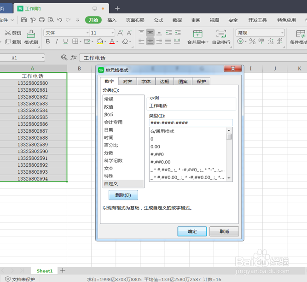
Task: Toggle center horizontal alignment
Action: click(150, 41)
